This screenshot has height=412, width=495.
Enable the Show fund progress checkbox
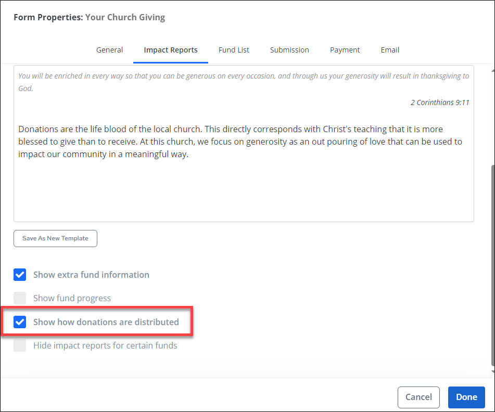[20, 298]
